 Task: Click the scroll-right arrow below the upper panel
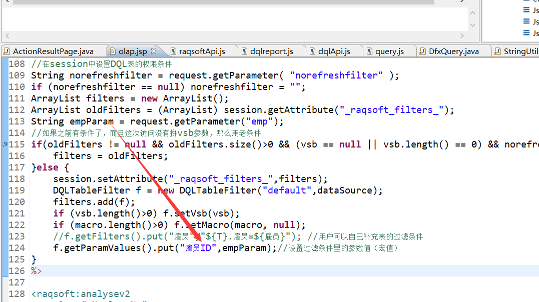[462, 35]
